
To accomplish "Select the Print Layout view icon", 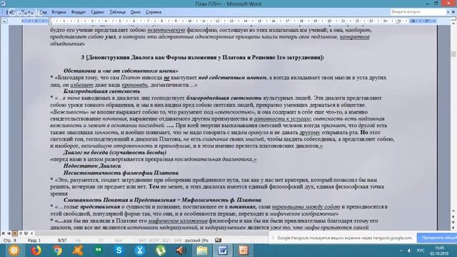I will 14,233.
